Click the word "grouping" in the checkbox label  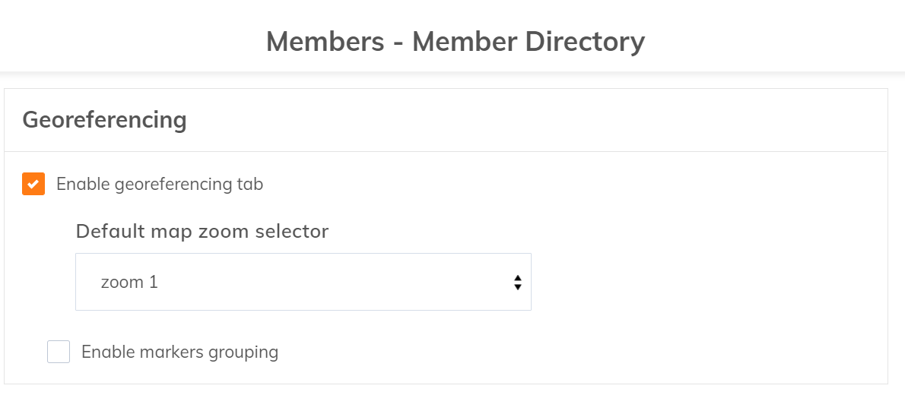click(x=246, y=352)
